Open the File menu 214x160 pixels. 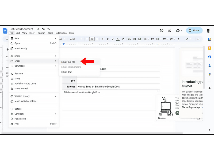(12, 33)
